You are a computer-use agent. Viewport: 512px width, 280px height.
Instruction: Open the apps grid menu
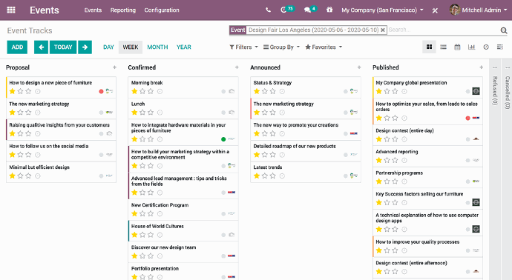[x=11, y=10]
